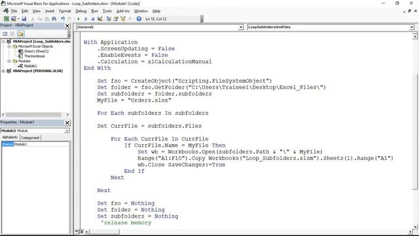
Task: Open the Window menu
Action: (x=141, y=11)
